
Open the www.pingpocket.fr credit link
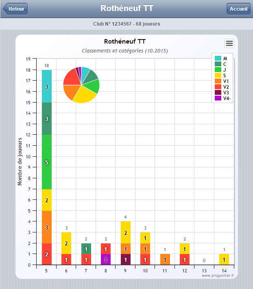pos(218,276)
